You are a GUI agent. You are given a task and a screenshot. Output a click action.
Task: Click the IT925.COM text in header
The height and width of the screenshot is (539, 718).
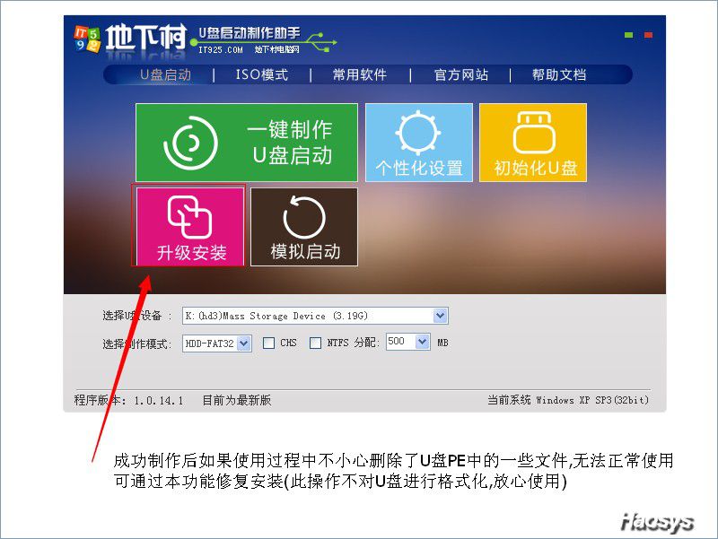point(221,50)
